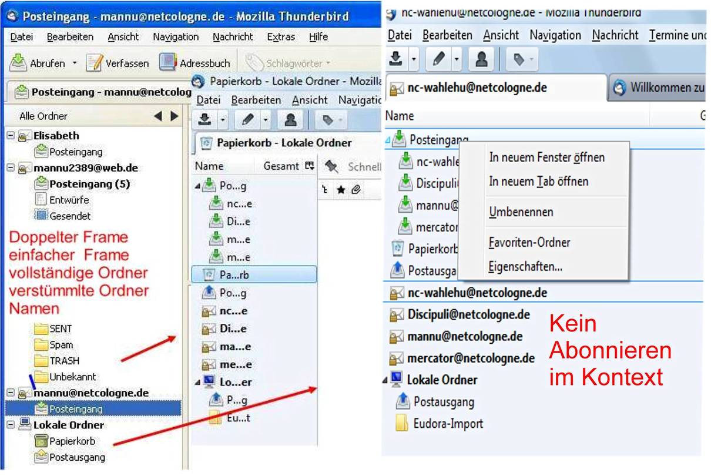Viewport: 711px width, 476px height.
Task: Click the address book person icon in Papierkorb window
Action: click(x=290, y=120)
